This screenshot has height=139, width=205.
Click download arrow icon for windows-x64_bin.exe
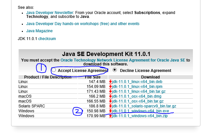[110, 111]
